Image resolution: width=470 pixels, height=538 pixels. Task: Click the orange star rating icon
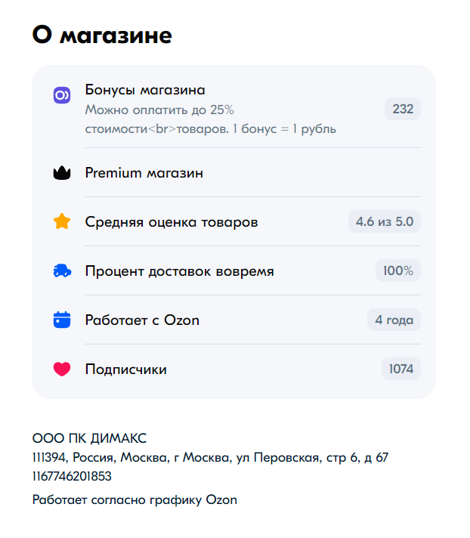(x=62, y=222)
